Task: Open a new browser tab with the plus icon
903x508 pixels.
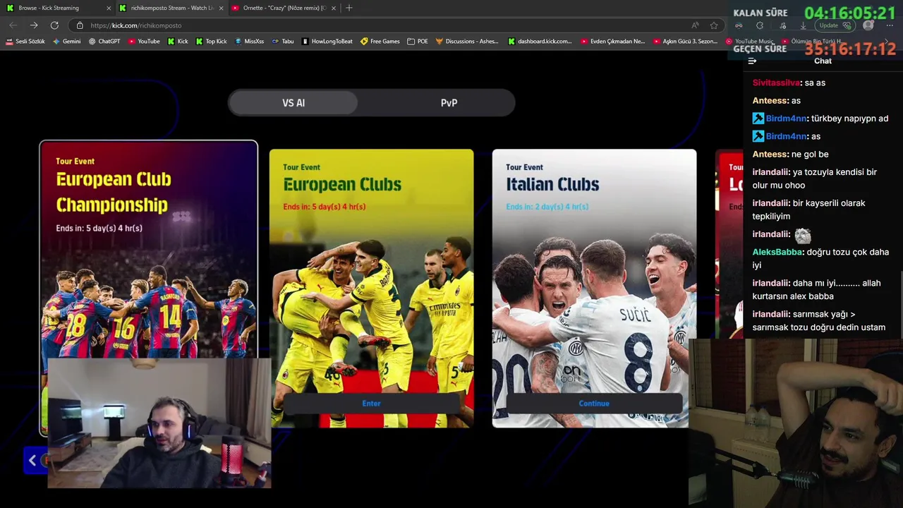Action: pyautogui.click(x=349, y=8)
